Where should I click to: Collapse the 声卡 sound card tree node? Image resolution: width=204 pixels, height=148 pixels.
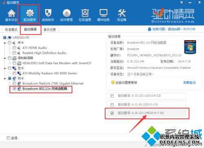[x=5, y=43]
